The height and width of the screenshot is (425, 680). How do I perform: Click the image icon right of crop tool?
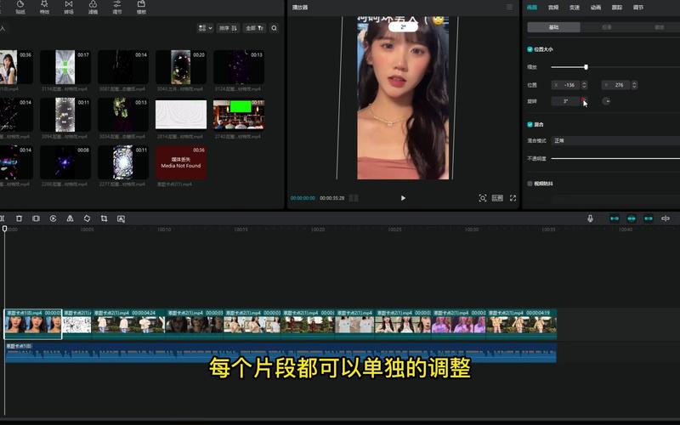[x=121, y=219]
